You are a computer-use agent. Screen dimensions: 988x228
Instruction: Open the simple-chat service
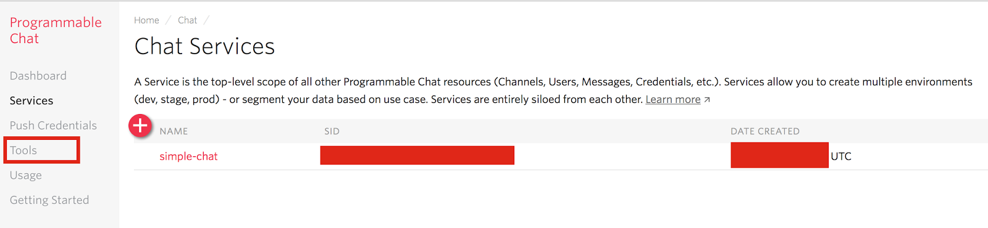point(188,157)
